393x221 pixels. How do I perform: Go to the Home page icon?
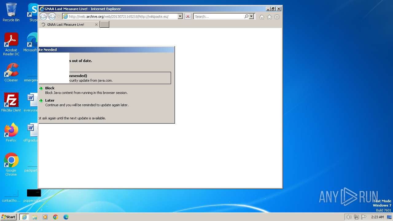pyautogui.click(x=262, y=17)
